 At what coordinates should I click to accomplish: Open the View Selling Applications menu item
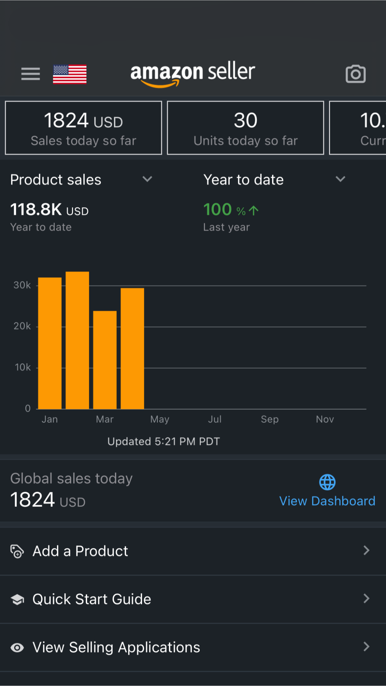(116, 647)
